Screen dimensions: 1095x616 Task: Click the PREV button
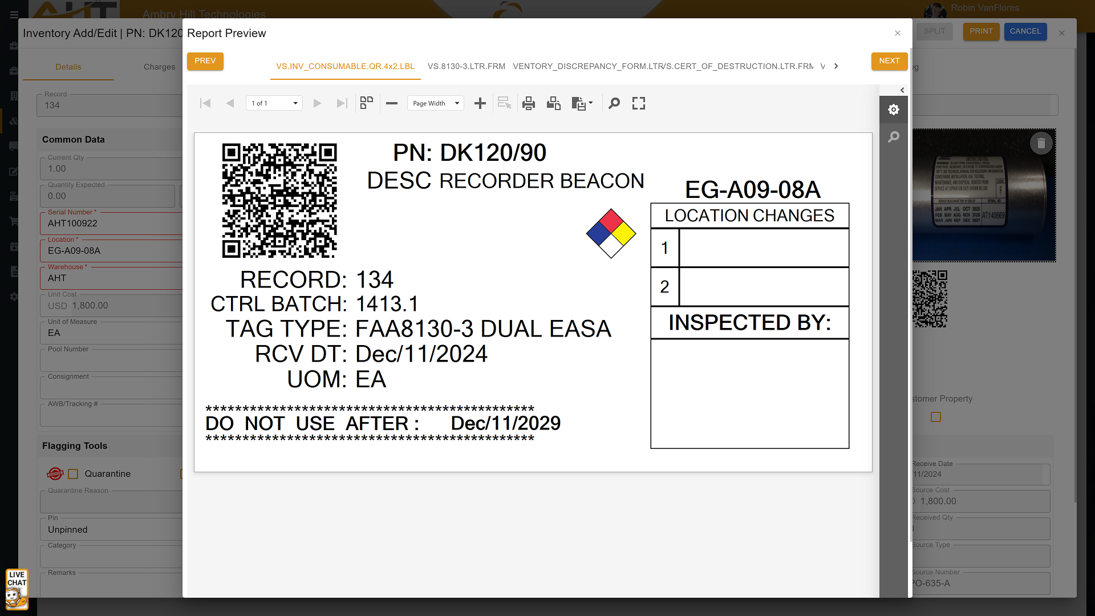click(205, 61)
